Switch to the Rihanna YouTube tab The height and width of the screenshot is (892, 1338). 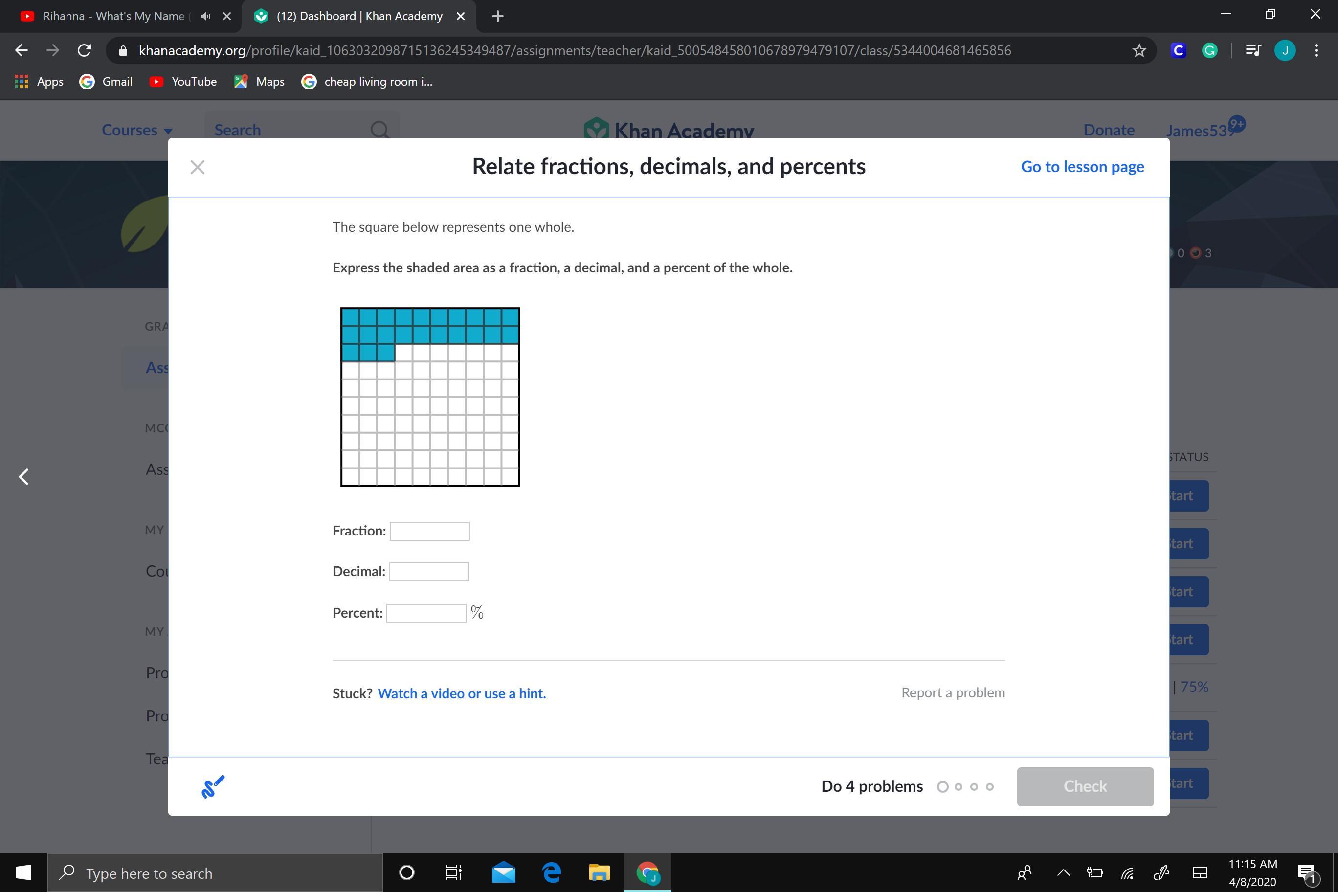[114, 16]
